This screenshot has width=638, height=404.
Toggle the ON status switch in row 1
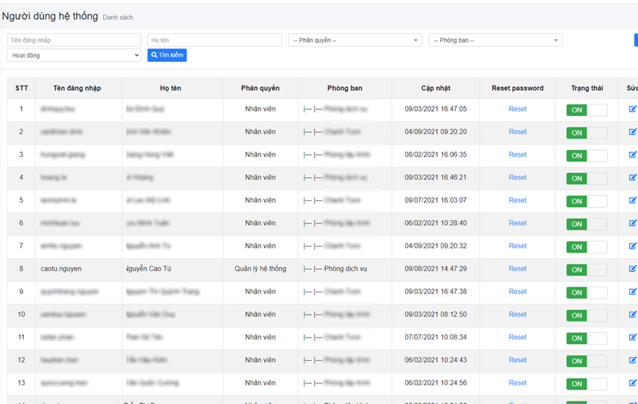tap(587, 110)
